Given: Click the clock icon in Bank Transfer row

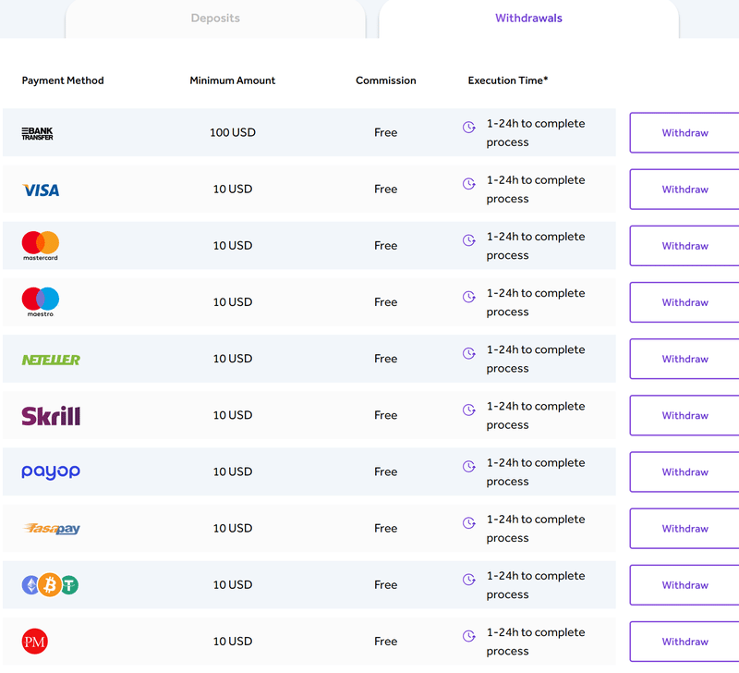Looking at the screenshot, I should 469,127.
